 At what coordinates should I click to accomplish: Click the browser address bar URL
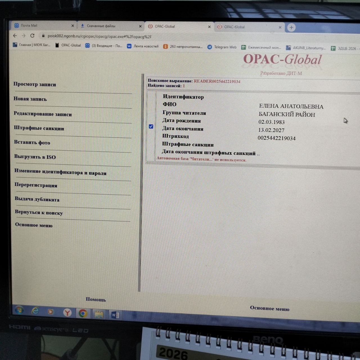point(100,36)
